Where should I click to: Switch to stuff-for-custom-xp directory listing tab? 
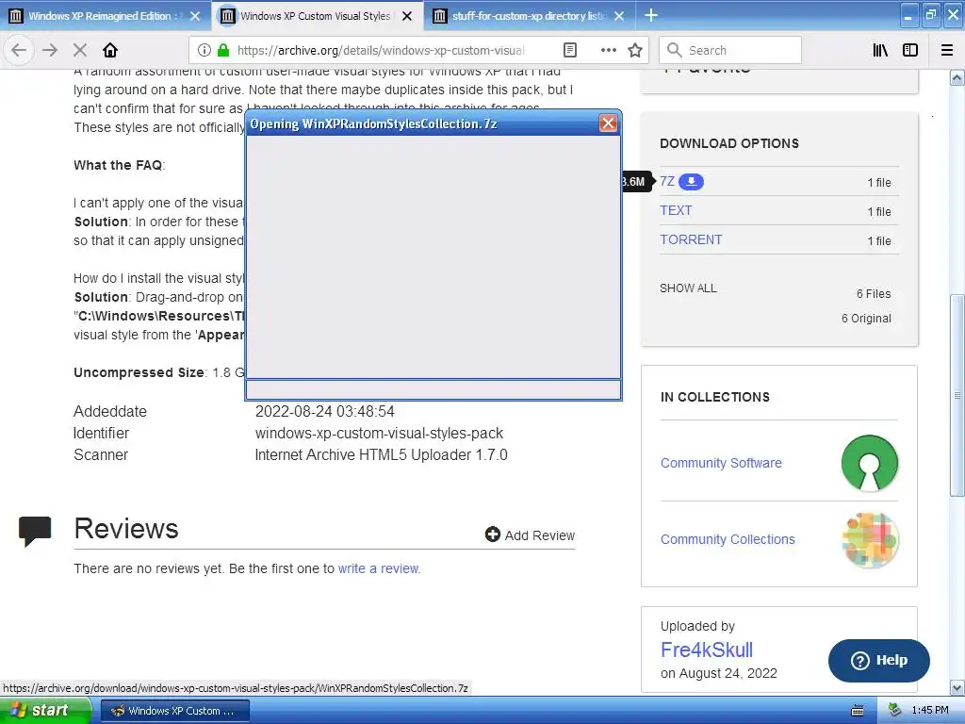(530, 16)
